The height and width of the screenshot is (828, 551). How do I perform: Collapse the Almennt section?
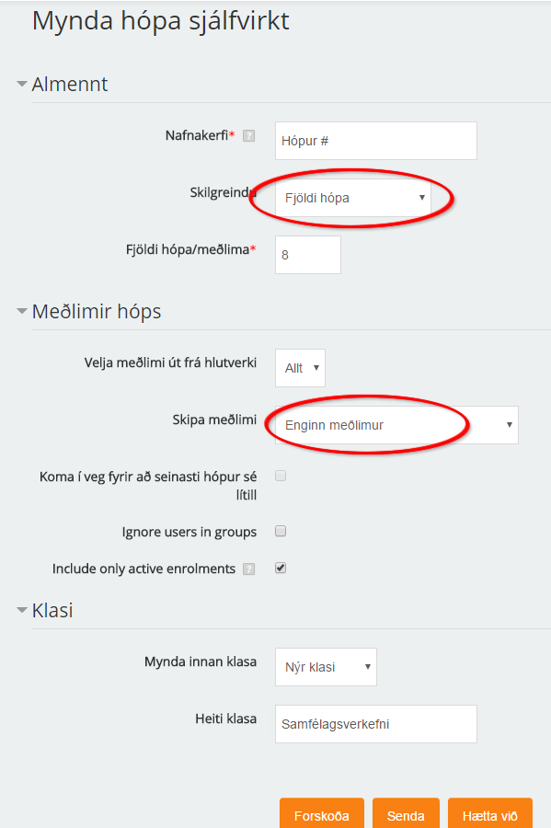(20, 84)
